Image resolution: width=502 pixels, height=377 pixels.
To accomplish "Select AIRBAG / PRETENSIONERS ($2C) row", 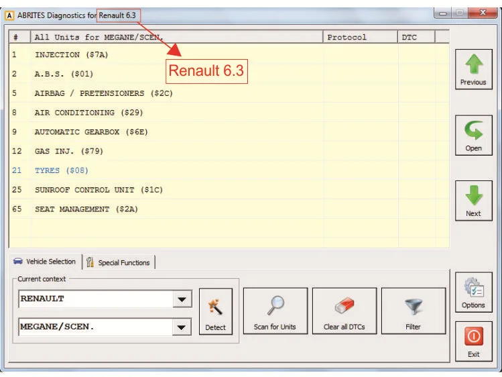I will [229, 93].
